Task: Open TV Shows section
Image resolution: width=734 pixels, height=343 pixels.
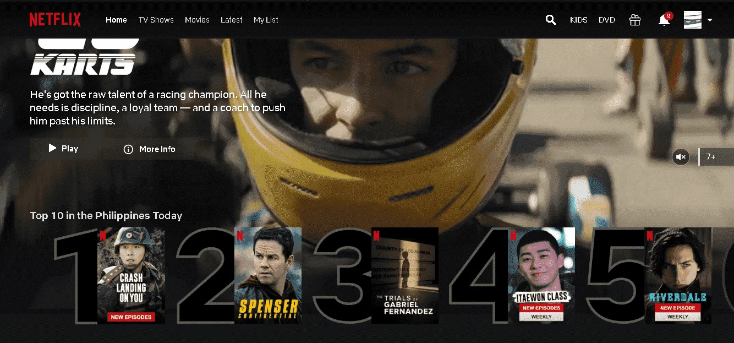Action: (x=156, y=20)
